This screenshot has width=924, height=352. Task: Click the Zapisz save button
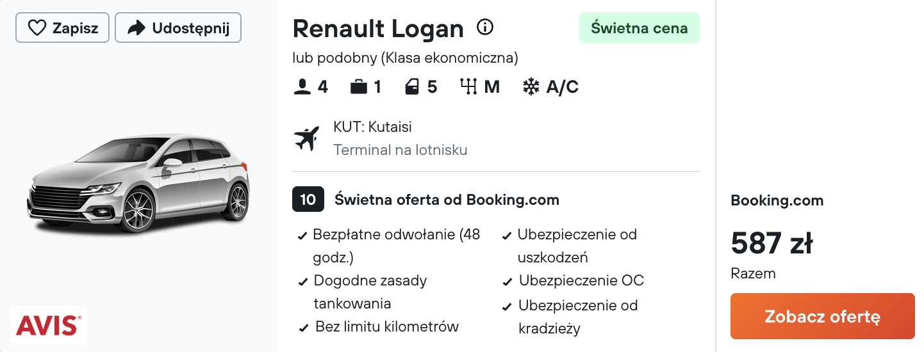pyautogui.click(x=63, y=28)
